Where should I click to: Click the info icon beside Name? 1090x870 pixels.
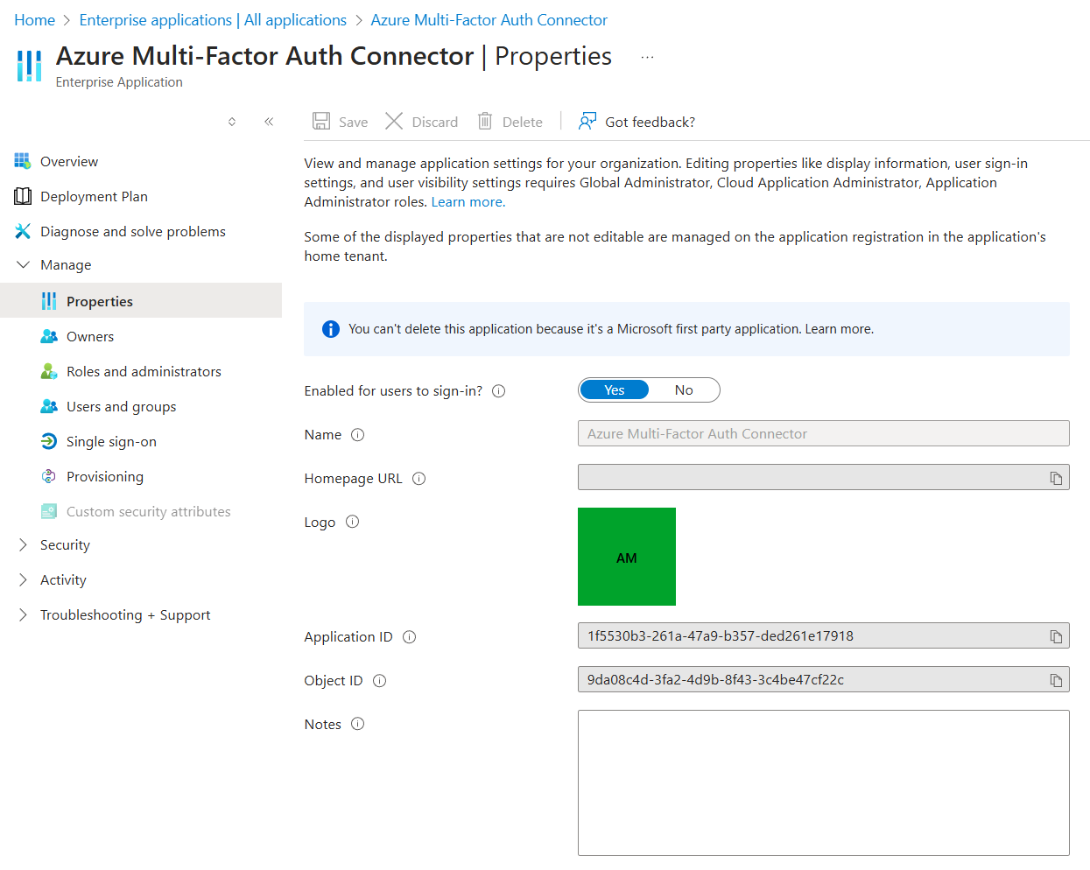[x=358, y=435]
